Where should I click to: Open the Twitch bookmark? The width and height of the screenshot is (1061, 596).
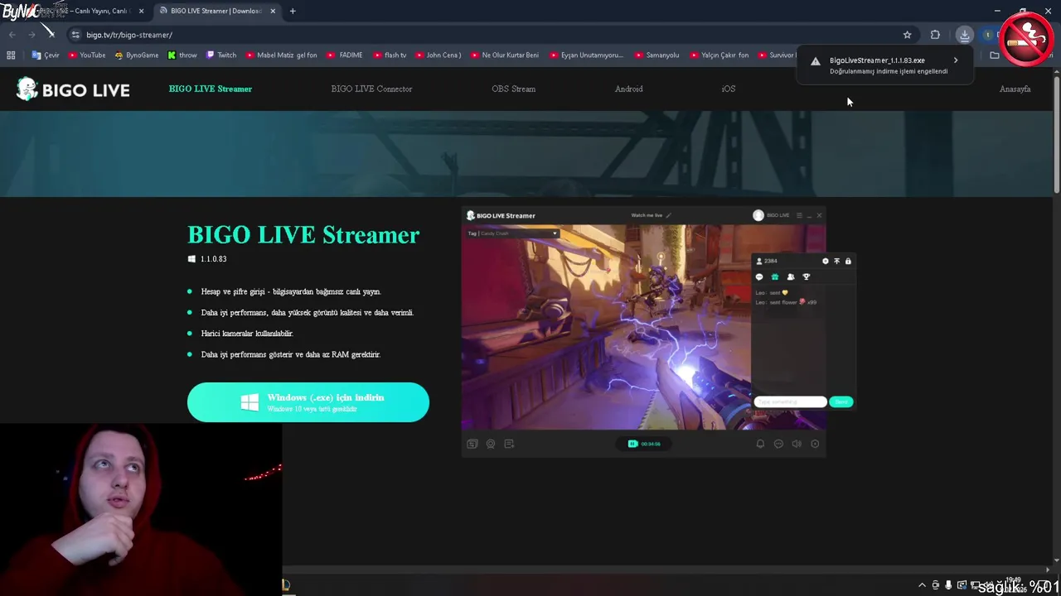221,55
